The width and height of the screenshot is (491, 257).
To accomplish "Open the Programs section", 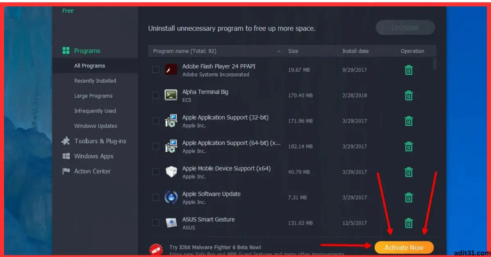I will click(87, 51).
